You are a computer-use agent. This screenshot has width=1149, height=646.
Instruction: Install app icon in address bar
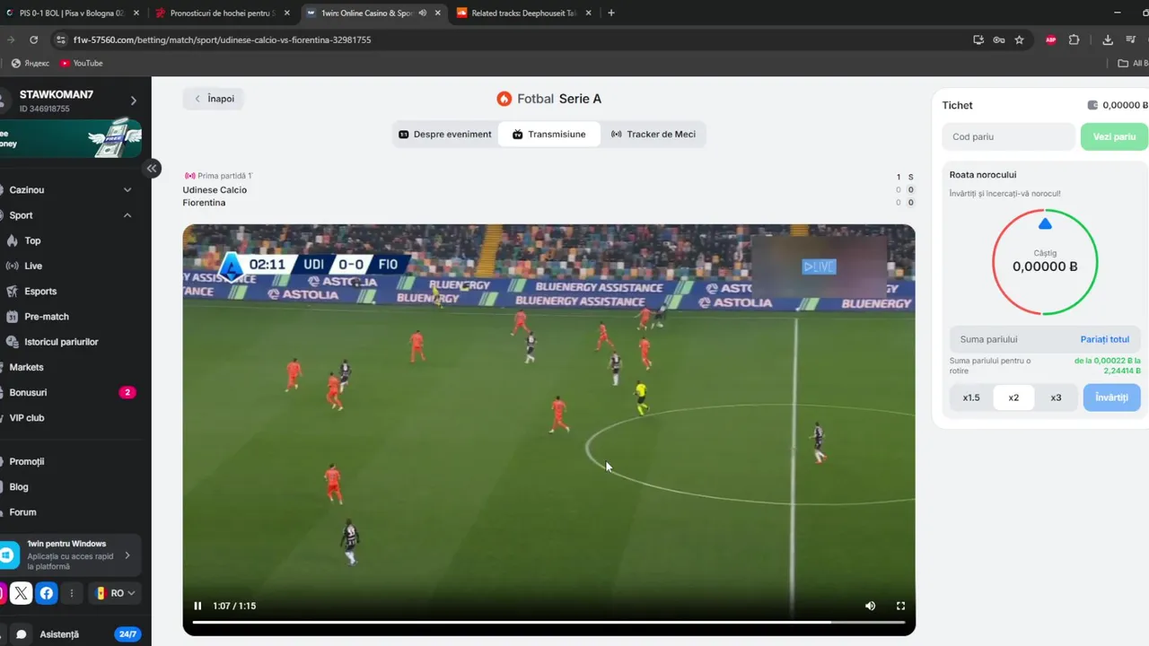[978, 40]
